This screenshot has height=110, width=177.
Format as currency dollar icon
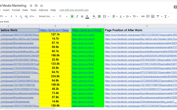11,16
